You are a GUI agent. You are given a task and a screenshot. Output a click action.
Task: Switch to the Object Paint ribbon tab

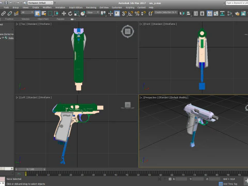[x=43, y=19]
